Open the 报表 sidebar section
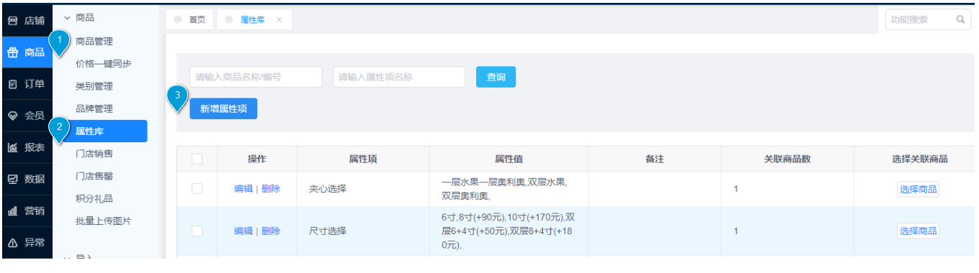Screen dimensions: 979x273 (26, 147)
